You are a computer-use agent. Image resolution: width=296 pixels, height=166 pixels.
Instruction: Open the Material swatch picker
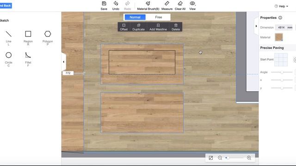coord(279,37)
